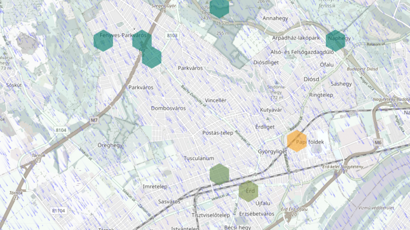
Task: Click the Postás-telep label
Action: [218, 133]
